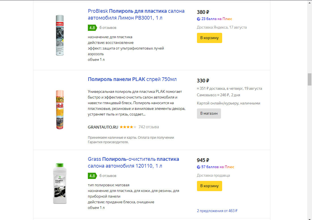The height and width of the screenshot is (220, 312).
Task: Click В корзину for ProBlesk polish
Action: [209, 38]
